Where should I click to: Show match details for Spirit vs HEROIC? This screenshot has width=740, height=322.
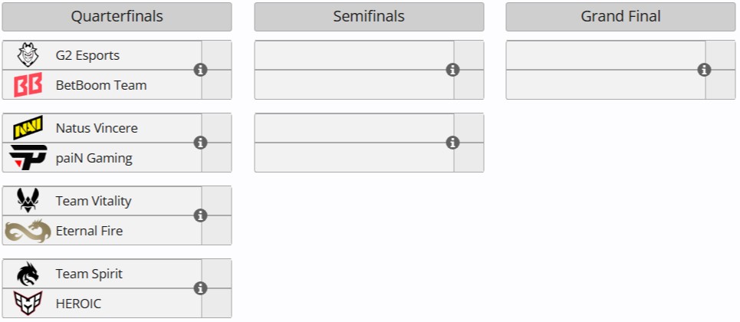coord(201,288)
